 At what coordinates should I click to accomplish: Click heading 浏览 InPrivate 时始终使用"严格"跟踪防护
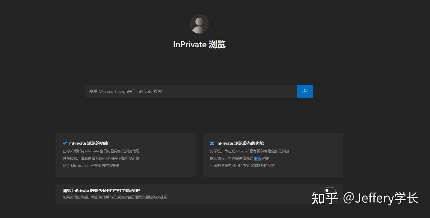click(101, 190)
